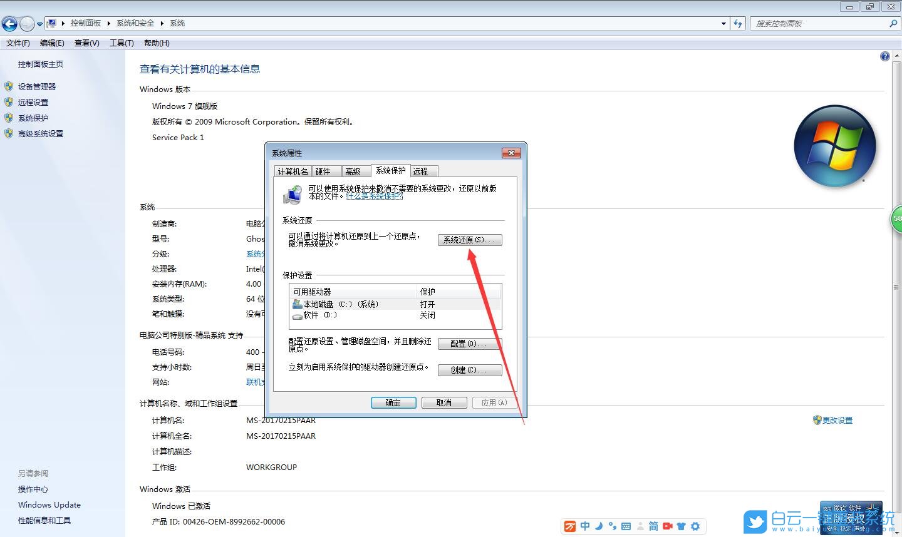This screenshot has width=902, height=537.
Task: Open the recent pages dropdown arrow
Action: 39,24
